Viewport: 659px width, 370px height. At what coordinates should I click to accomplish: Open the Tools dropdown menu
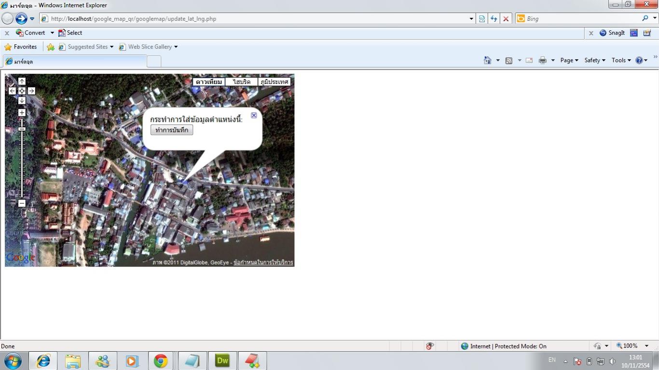pyautogui.click(x=621, y=60)
